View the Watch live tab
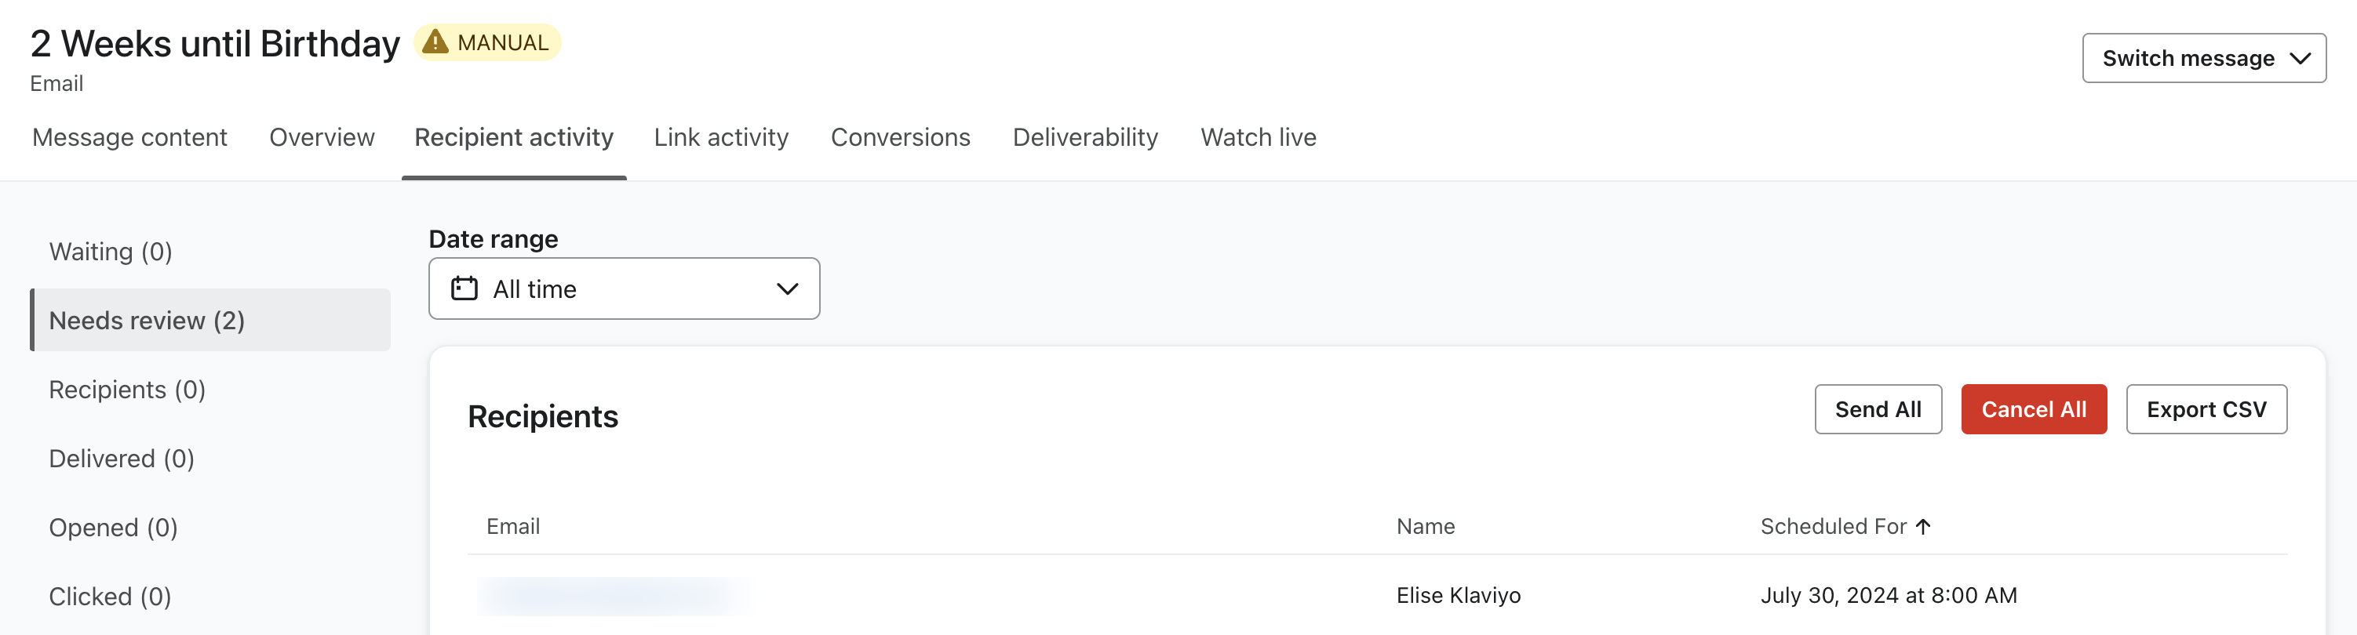 point(1257,137)
